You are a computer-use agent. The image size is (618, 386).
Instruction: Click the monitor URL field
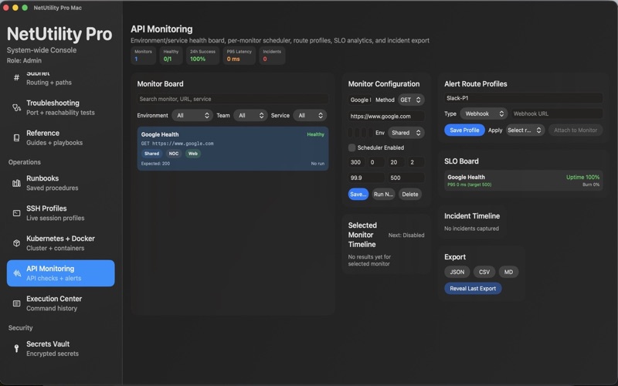[x=386, y=117]
